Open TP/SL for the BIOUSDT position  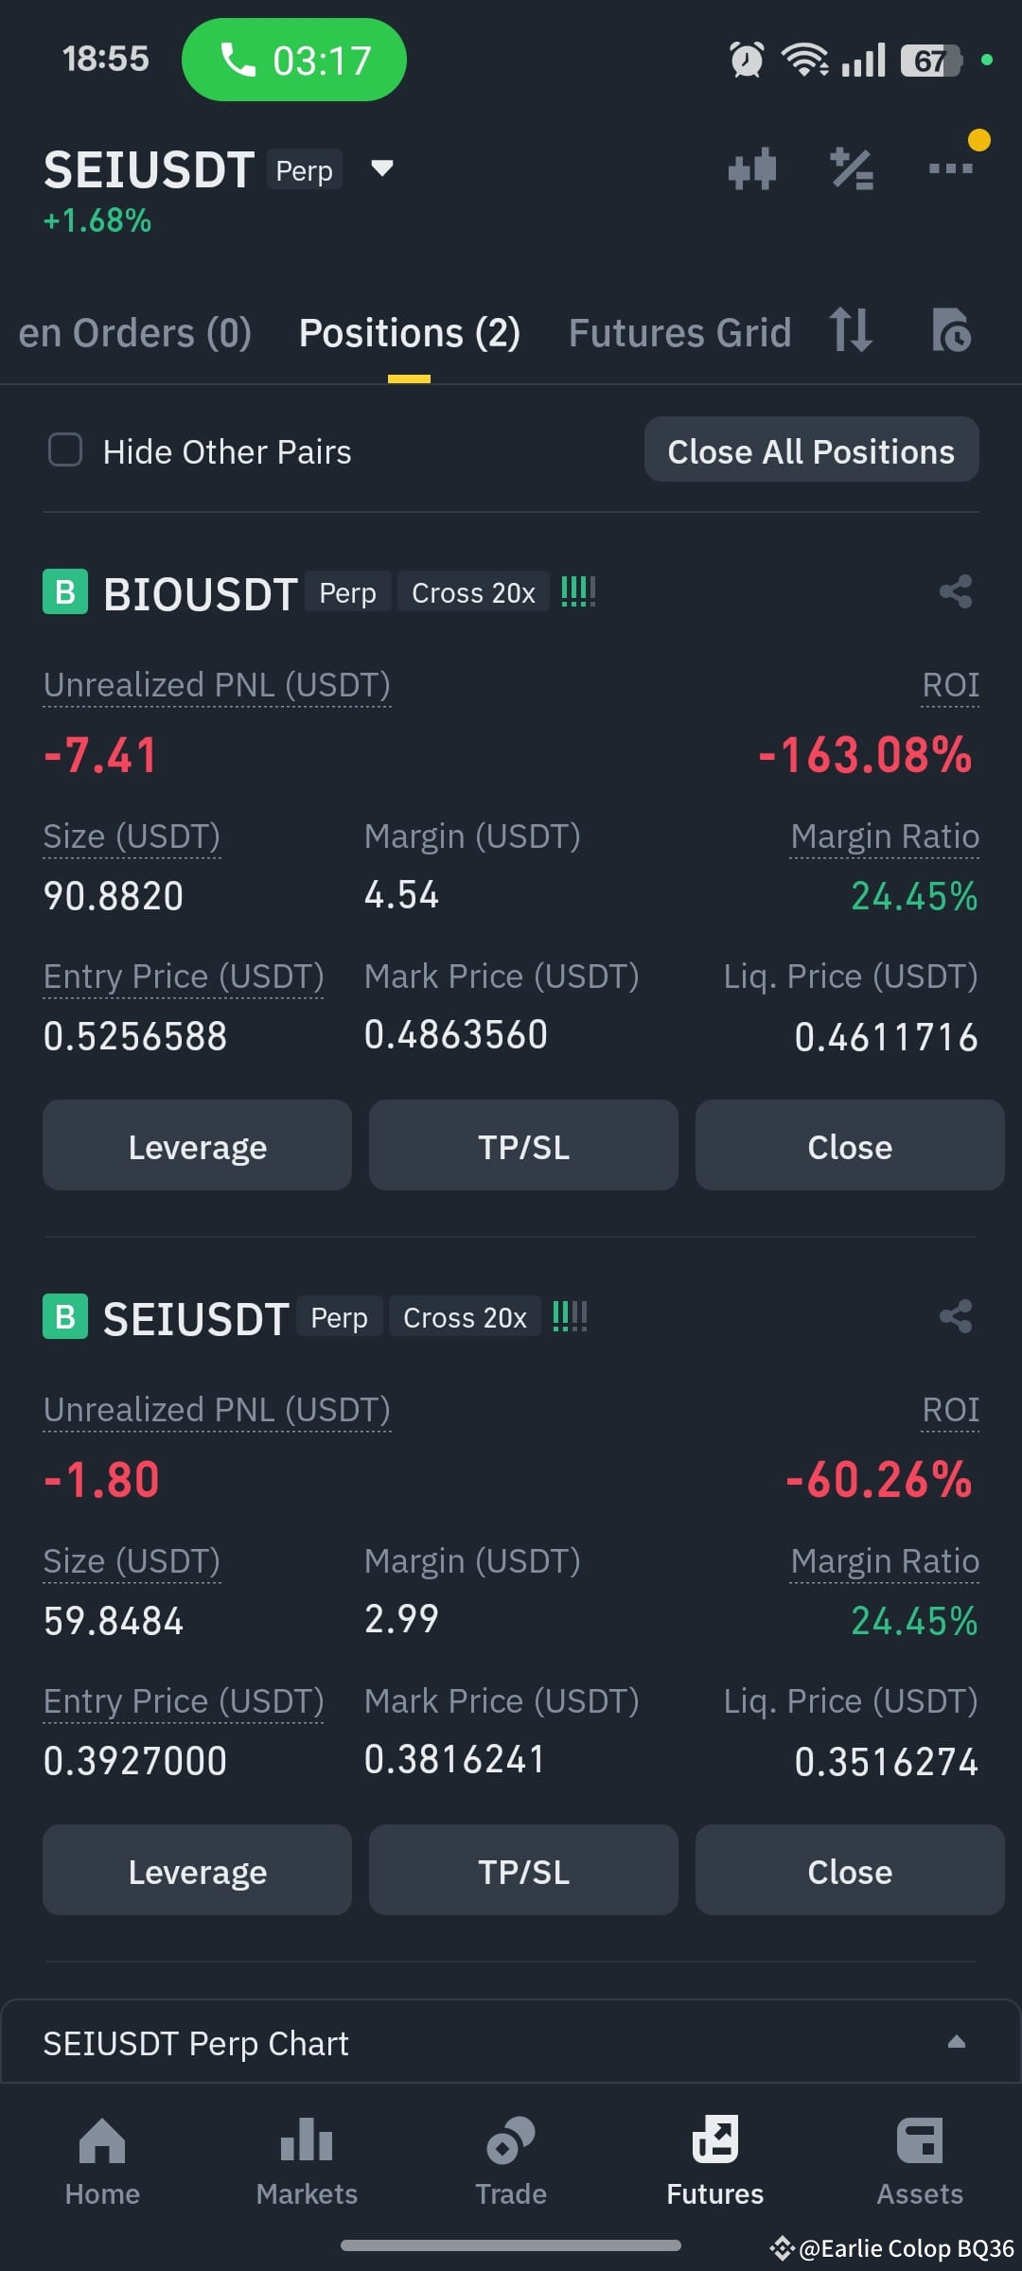523,1146
